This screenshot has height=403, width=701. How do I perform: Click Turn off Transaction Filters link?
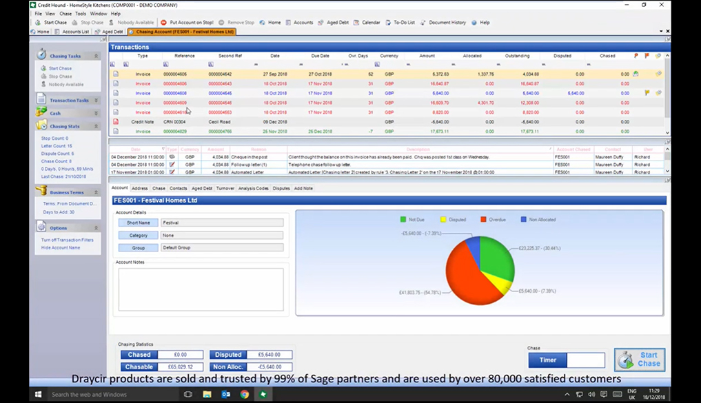68,240
